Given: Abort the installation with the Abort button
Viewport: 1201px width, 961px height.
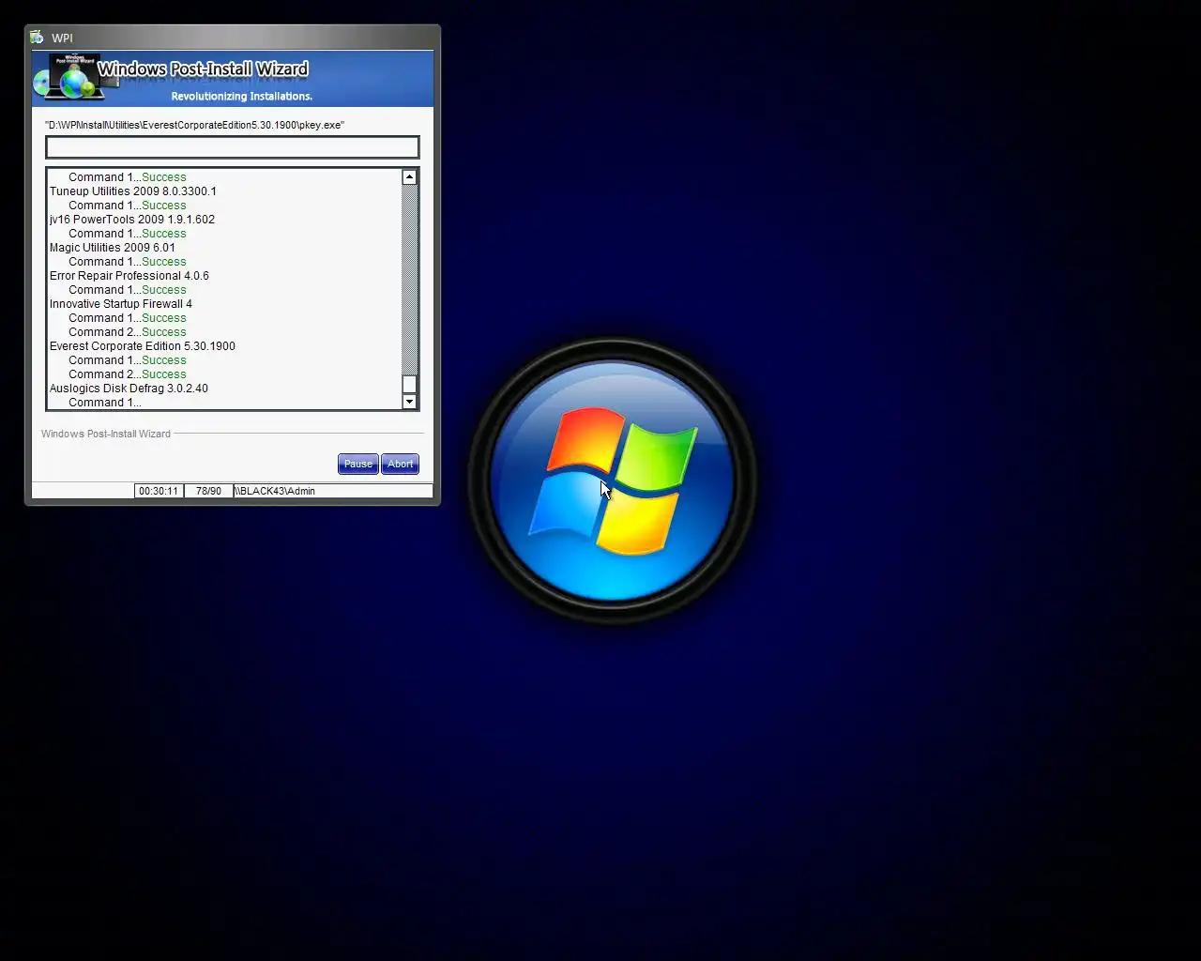Looking at the screenshot, I should pyautogui.click(x=400, y=464).
